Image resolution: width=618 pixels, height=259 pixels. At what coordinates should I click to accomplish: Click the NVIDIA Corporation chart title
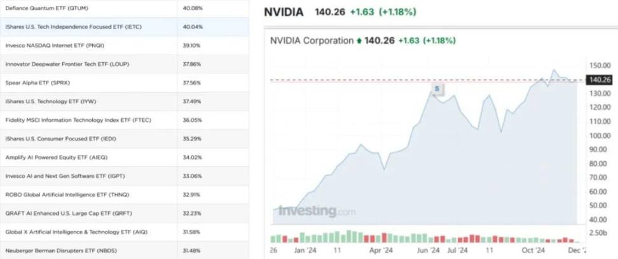[x=312, y=41]
